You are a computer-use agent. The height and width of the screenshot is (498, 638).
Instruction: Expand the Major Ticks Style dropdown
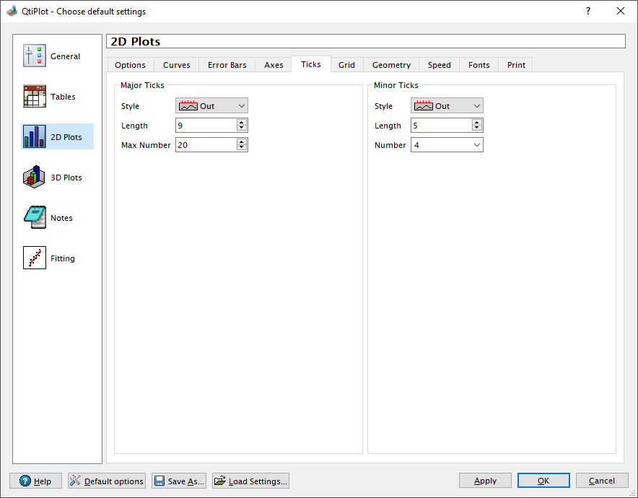click(x=211, y=106)
